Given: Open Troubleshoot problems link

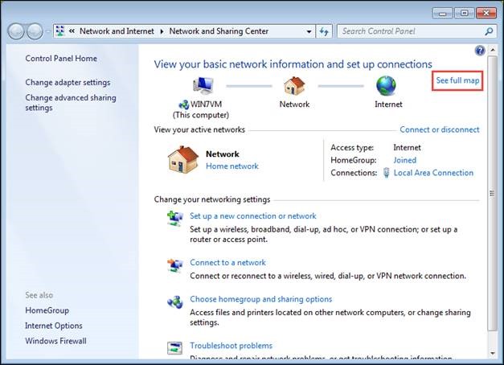Looking at the screenshot, I should click(231, 346).
